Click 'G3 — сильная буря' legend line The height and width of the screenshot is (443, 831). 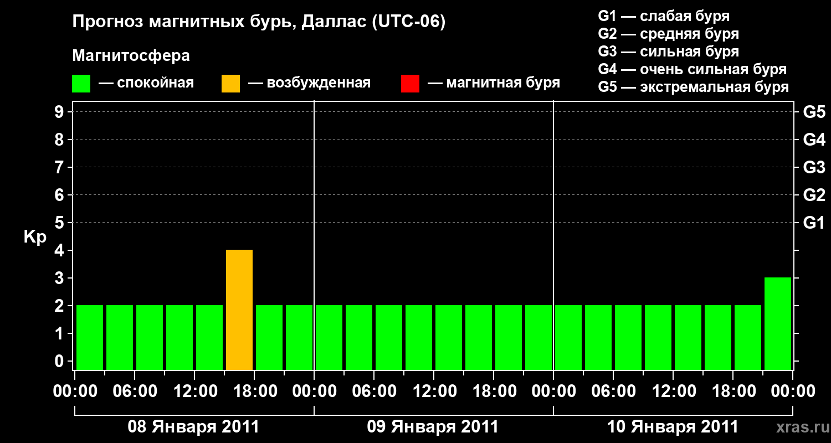click(x=668, y=51)
